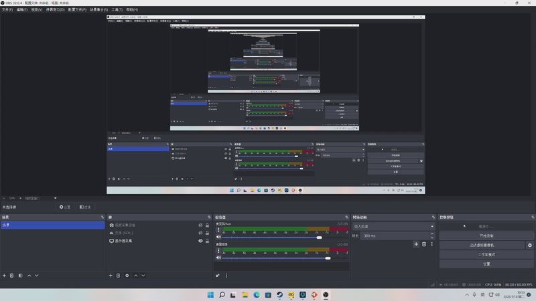The width and height of the screenshot is (536, 301).
Task: Undock the Scene Transitions panel
Action: coord(433,217)
